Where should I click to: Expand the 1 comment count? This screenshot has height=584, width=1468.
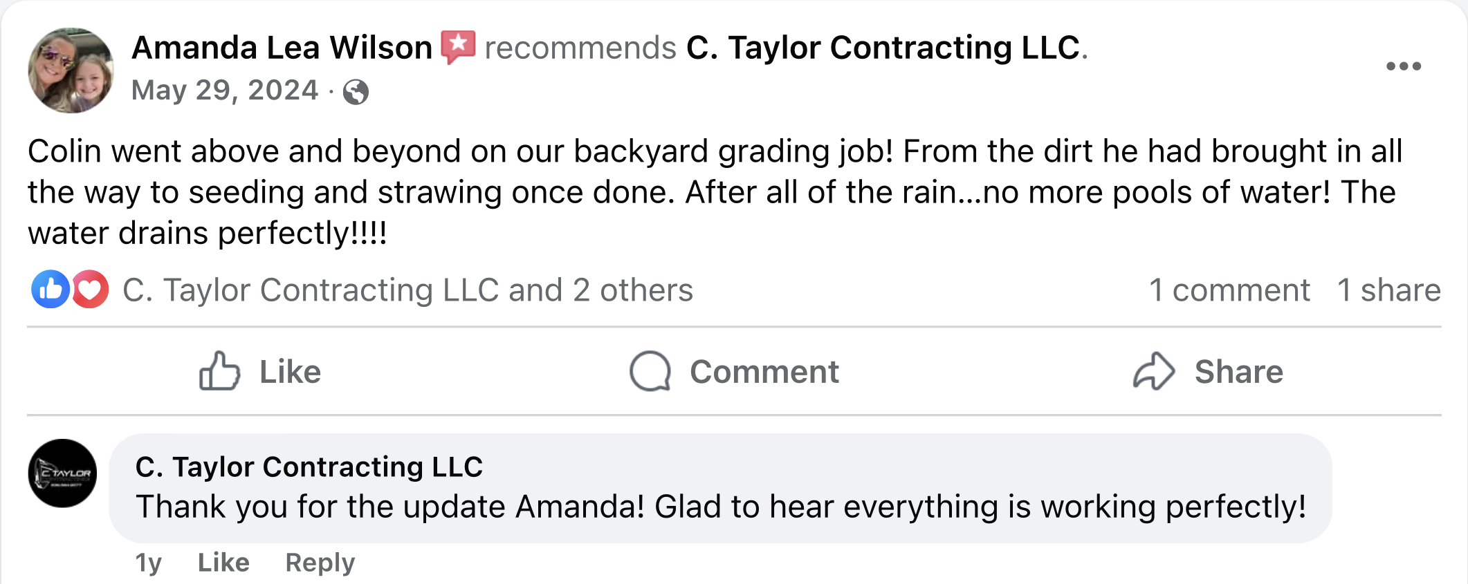pos(1229,290)
